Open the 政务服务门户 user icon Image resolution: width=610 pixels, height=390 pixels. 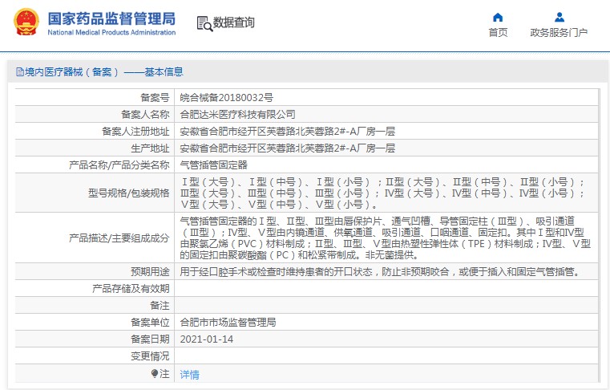[559, 17]
